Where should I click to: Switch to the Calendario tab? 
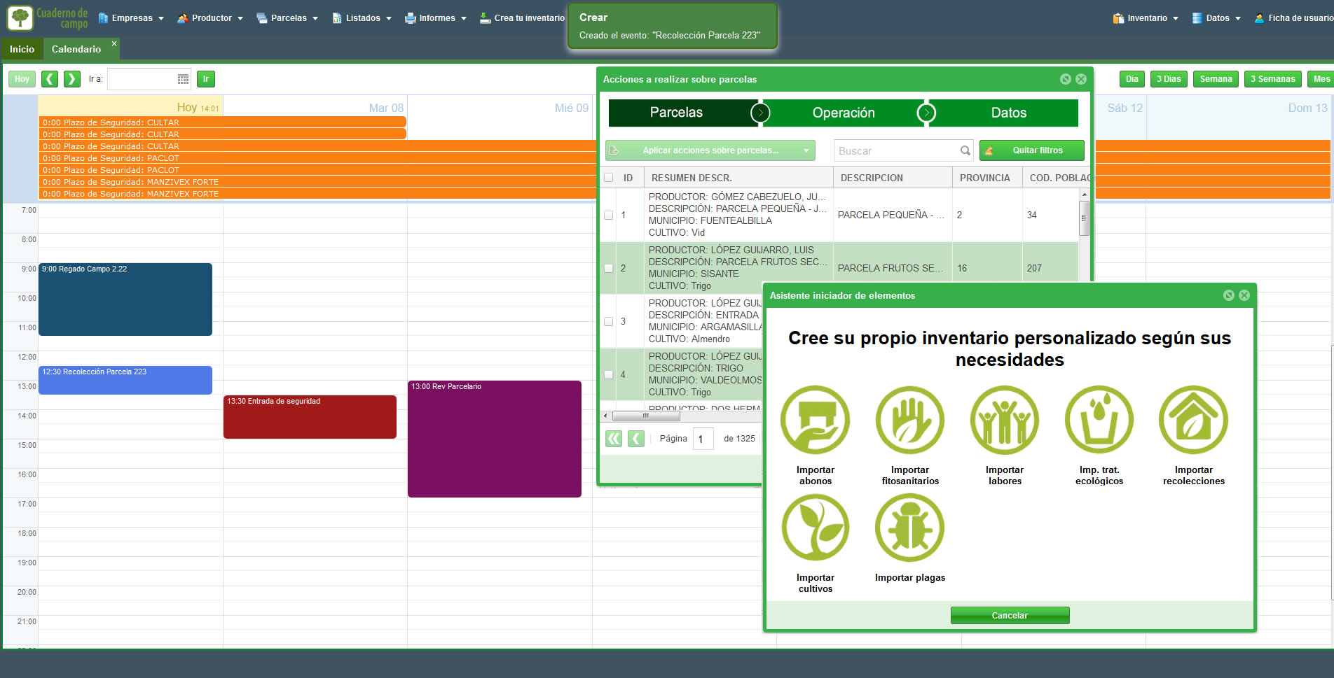pyautogui.click(x=76, y=49)
